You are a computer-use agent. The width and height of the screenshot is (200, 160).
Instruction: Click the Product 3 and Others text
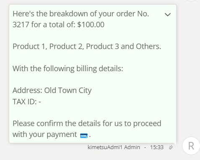pos(124,46)
